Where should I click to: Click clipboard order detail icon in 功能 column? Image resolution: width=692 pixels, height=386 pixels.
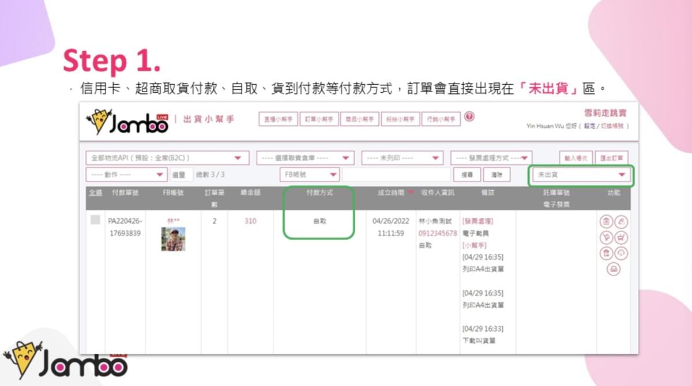606,221
